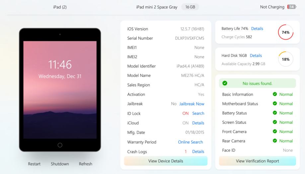Refresh the device information
The image size is (305, 174).
[86, 164]
